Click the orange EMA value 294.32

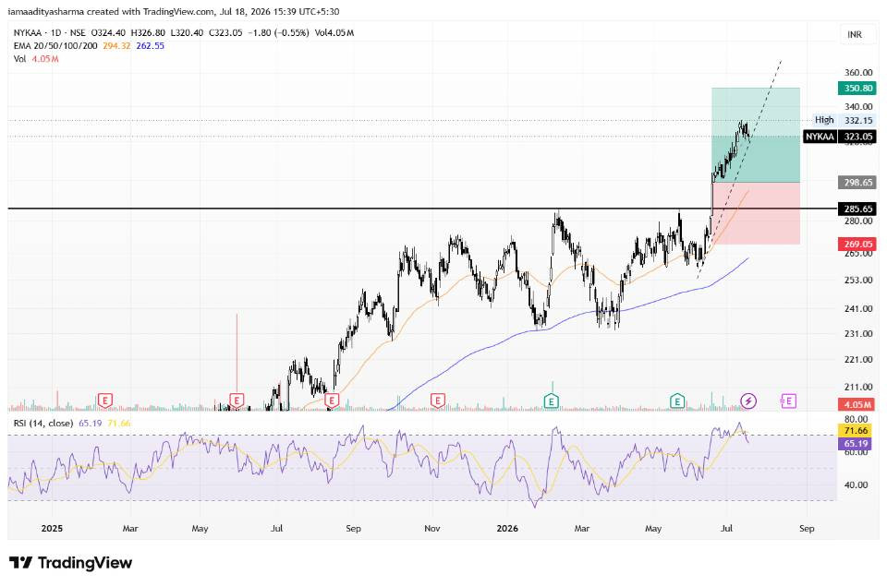(x=116, y=46)
